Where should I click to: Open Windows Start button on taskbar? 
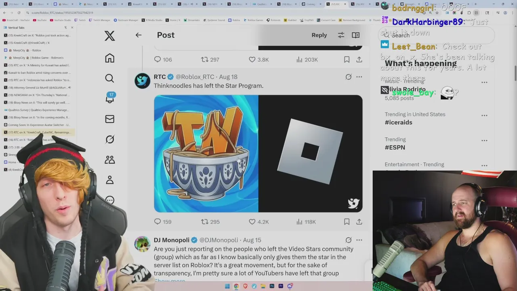coord(227,286)
